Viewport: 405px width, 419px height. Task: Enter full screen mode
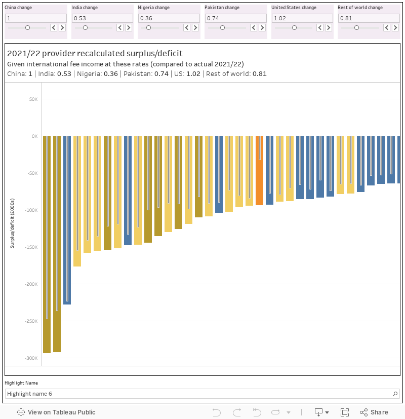pos(345,412)
